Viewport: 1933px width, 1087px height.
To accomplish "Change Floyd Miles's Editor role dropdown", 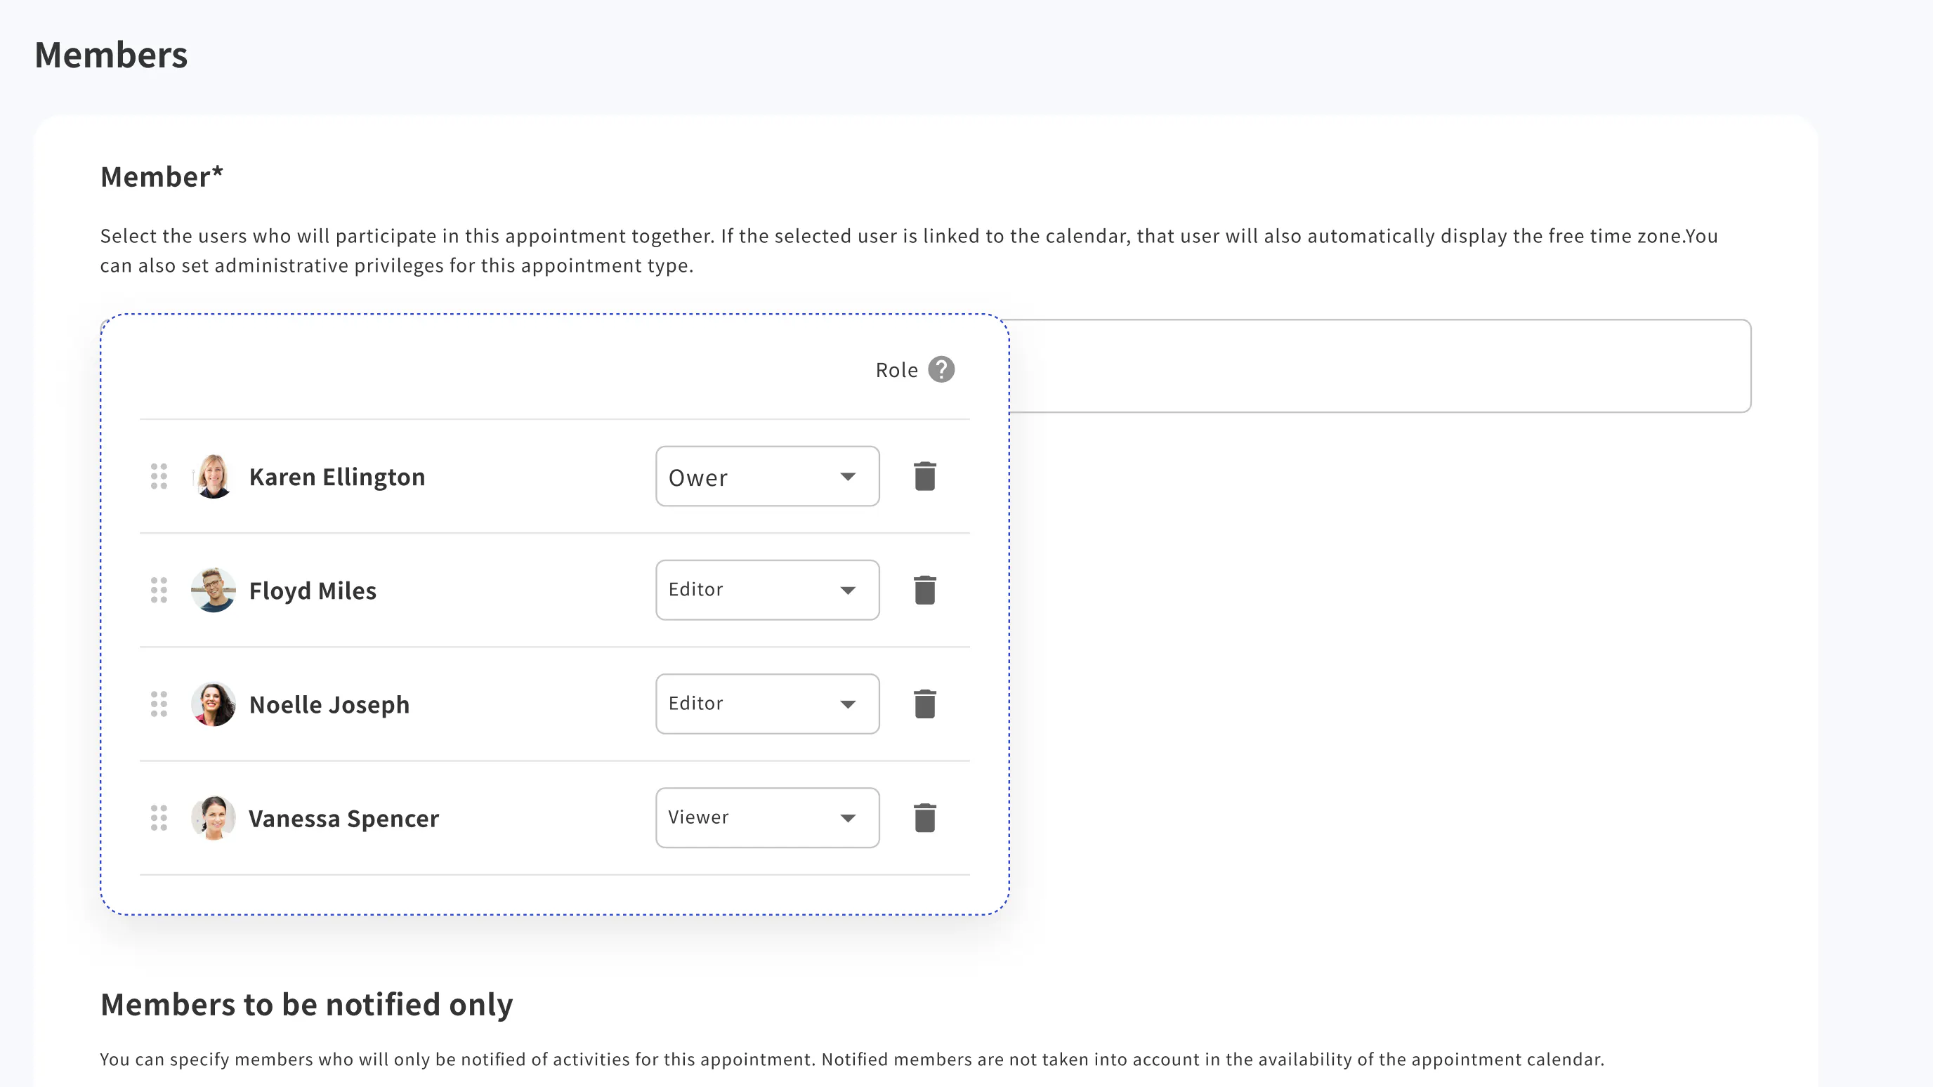I will tap(766, 591).
